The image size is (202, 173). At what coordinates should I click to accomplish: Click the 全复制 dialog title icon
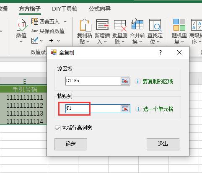54,53
